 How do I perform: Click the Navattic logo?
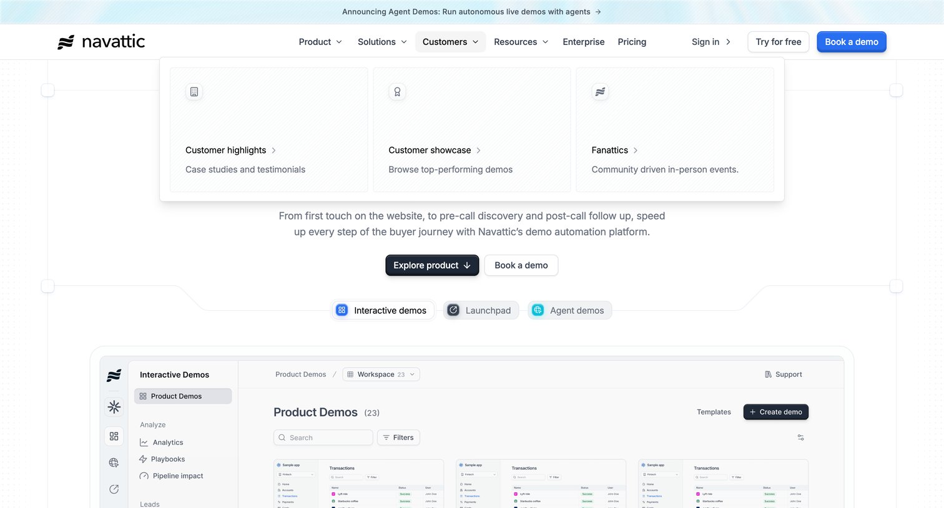[101, 42]
